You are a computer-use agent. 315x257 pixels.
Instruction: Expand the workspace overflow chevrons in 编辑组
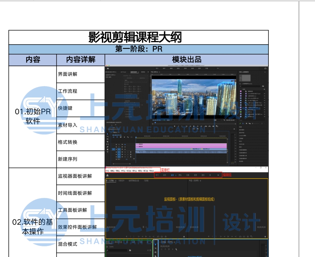(218, 175)
